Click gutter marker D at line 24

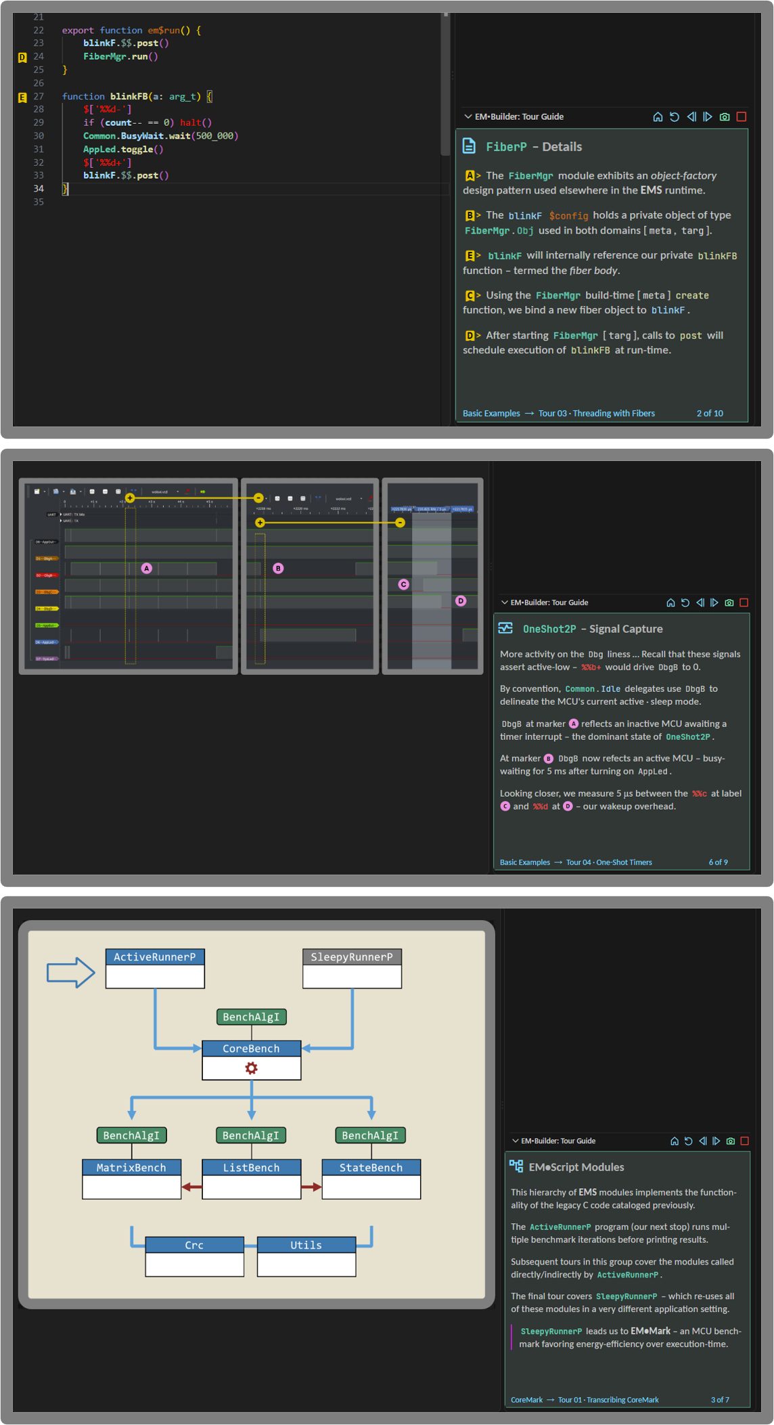pos(22,57)
